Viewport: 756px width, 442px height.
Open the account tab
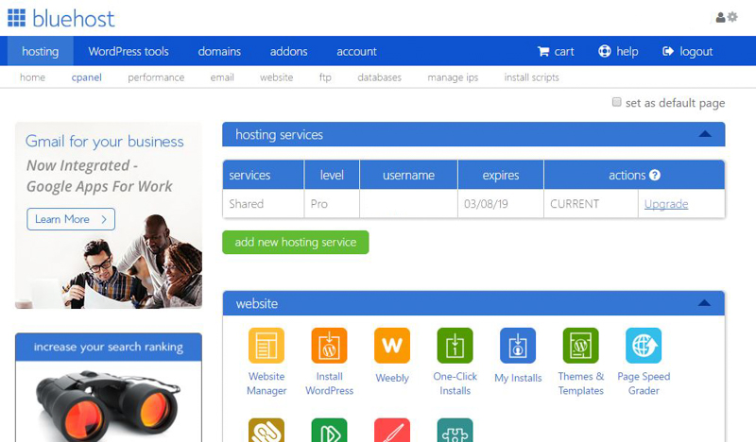click(x=356, y=51)
